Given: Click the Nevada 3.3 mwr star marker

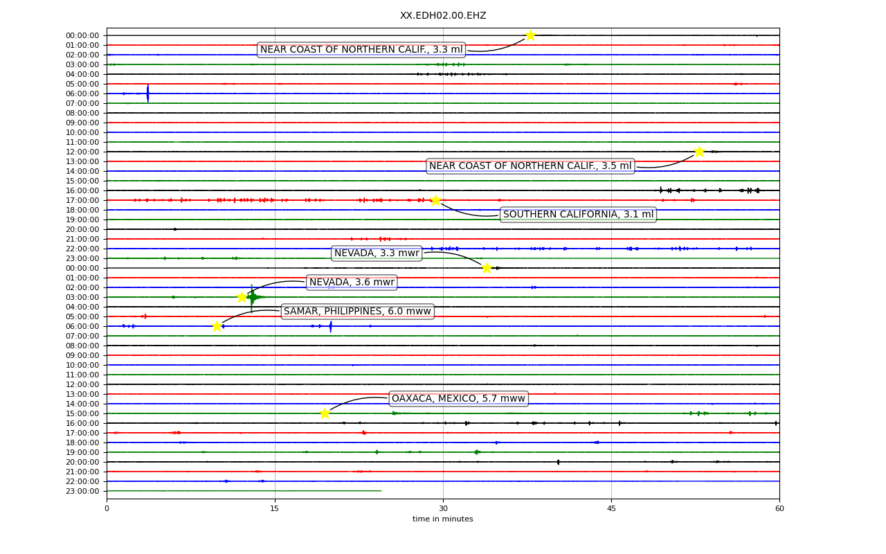Looking at the screenshot, I should pos(487,268).
